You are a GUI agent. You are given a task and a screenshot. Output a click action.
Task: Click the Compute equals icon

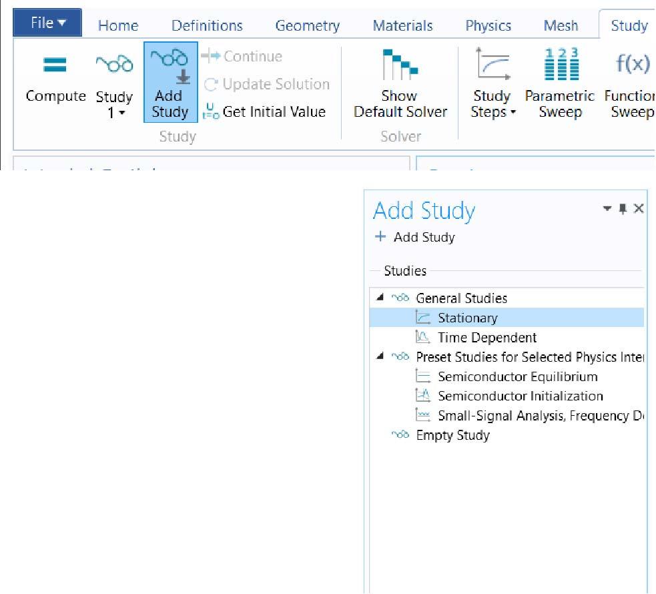(x=55, y=65)
